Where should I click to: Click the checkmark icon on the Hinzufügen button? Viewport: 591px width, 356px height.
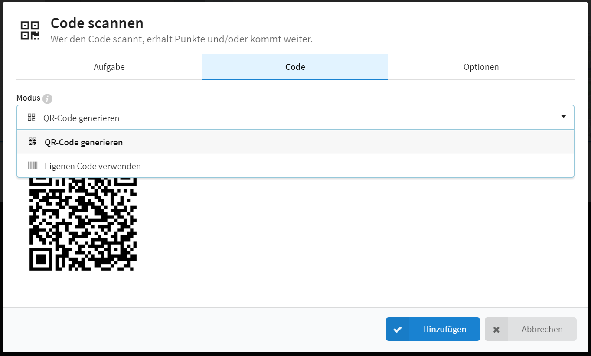[x=398, y=329]
